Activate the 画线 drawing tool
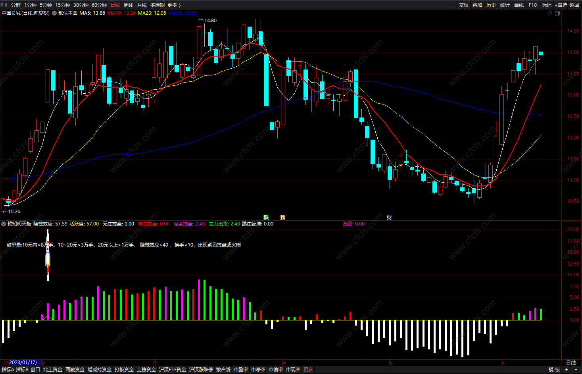Screen dimensions: 582x374 click(x=519, y=5)
